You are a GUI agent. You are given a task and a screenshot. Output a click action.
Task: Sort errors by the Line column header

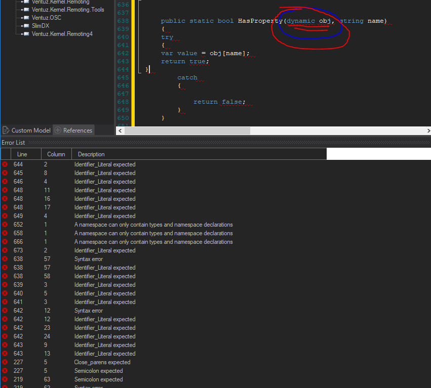22,154
